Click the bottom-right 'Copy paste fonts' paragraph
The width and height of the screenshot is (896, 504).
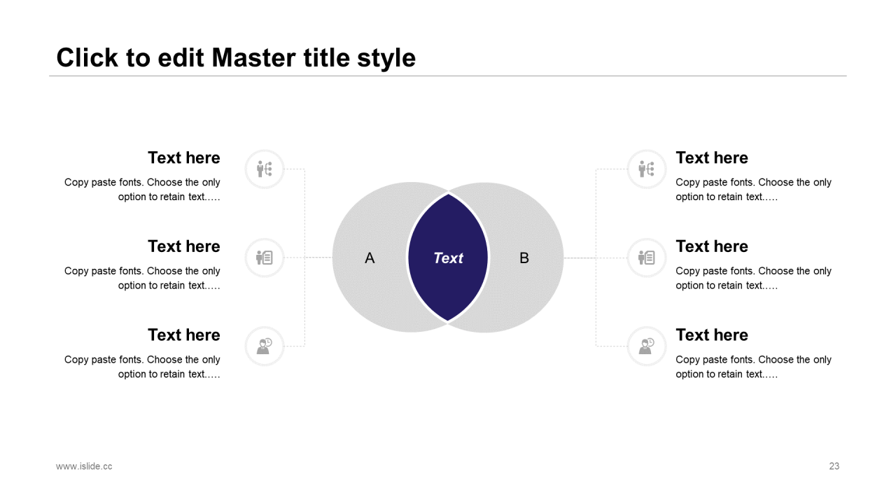[x=753, y=367]
